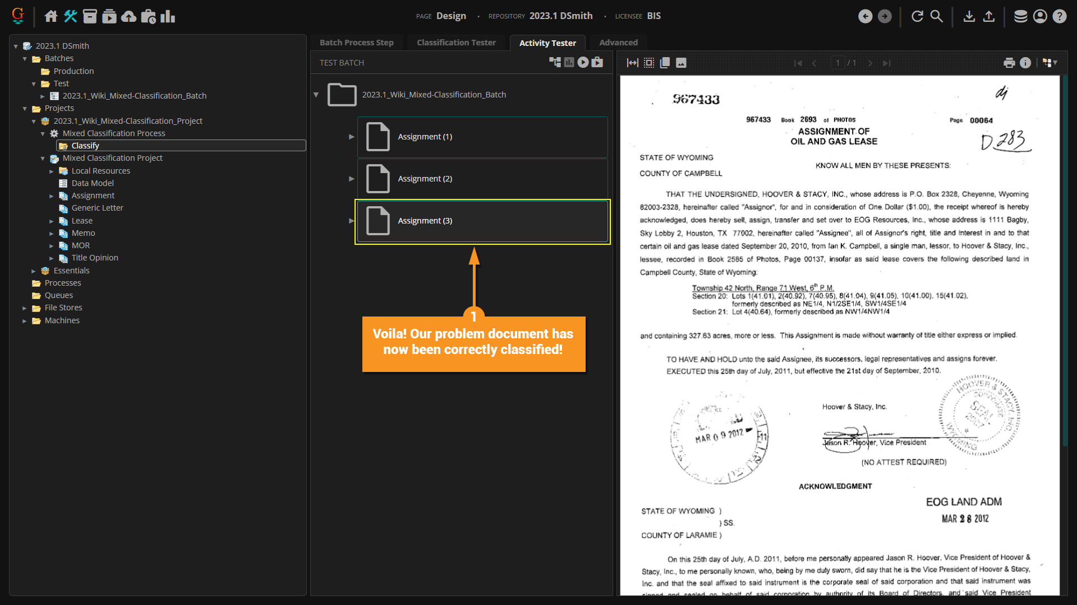The image size is (1077, 605).
Task: Expand the Assignment (3) document
Action: click(x=352, y=221)
